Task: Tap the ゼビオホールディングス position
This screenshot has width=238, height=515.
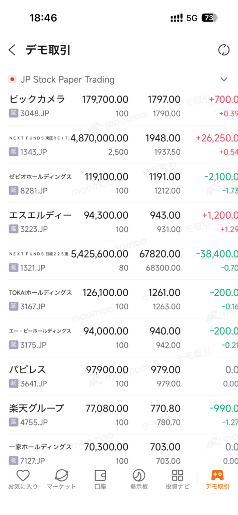Action: tap(119, 183)
